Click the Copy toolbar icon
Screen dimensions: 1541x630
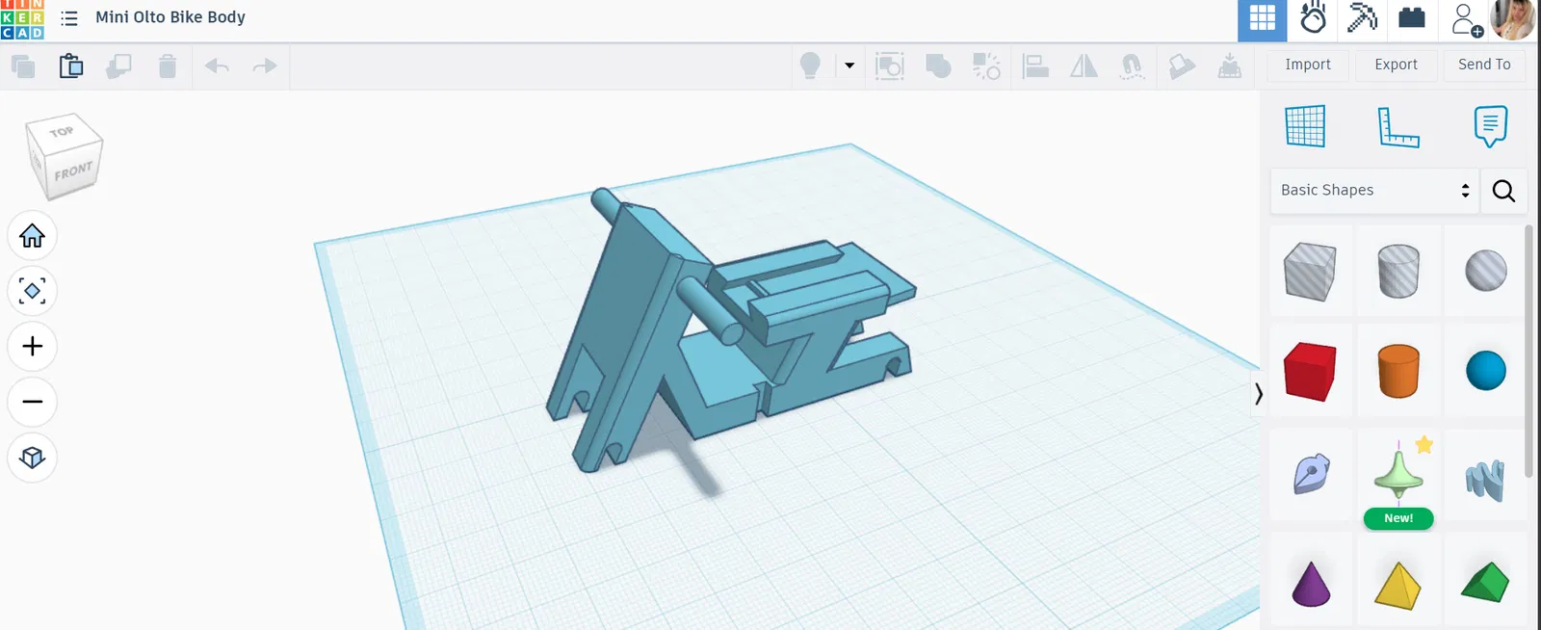coord(23,66)
